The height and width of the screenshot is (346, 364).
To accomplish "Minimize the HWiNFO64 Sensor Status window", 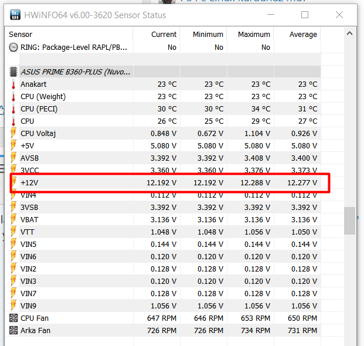I will (x=271, y=15).
